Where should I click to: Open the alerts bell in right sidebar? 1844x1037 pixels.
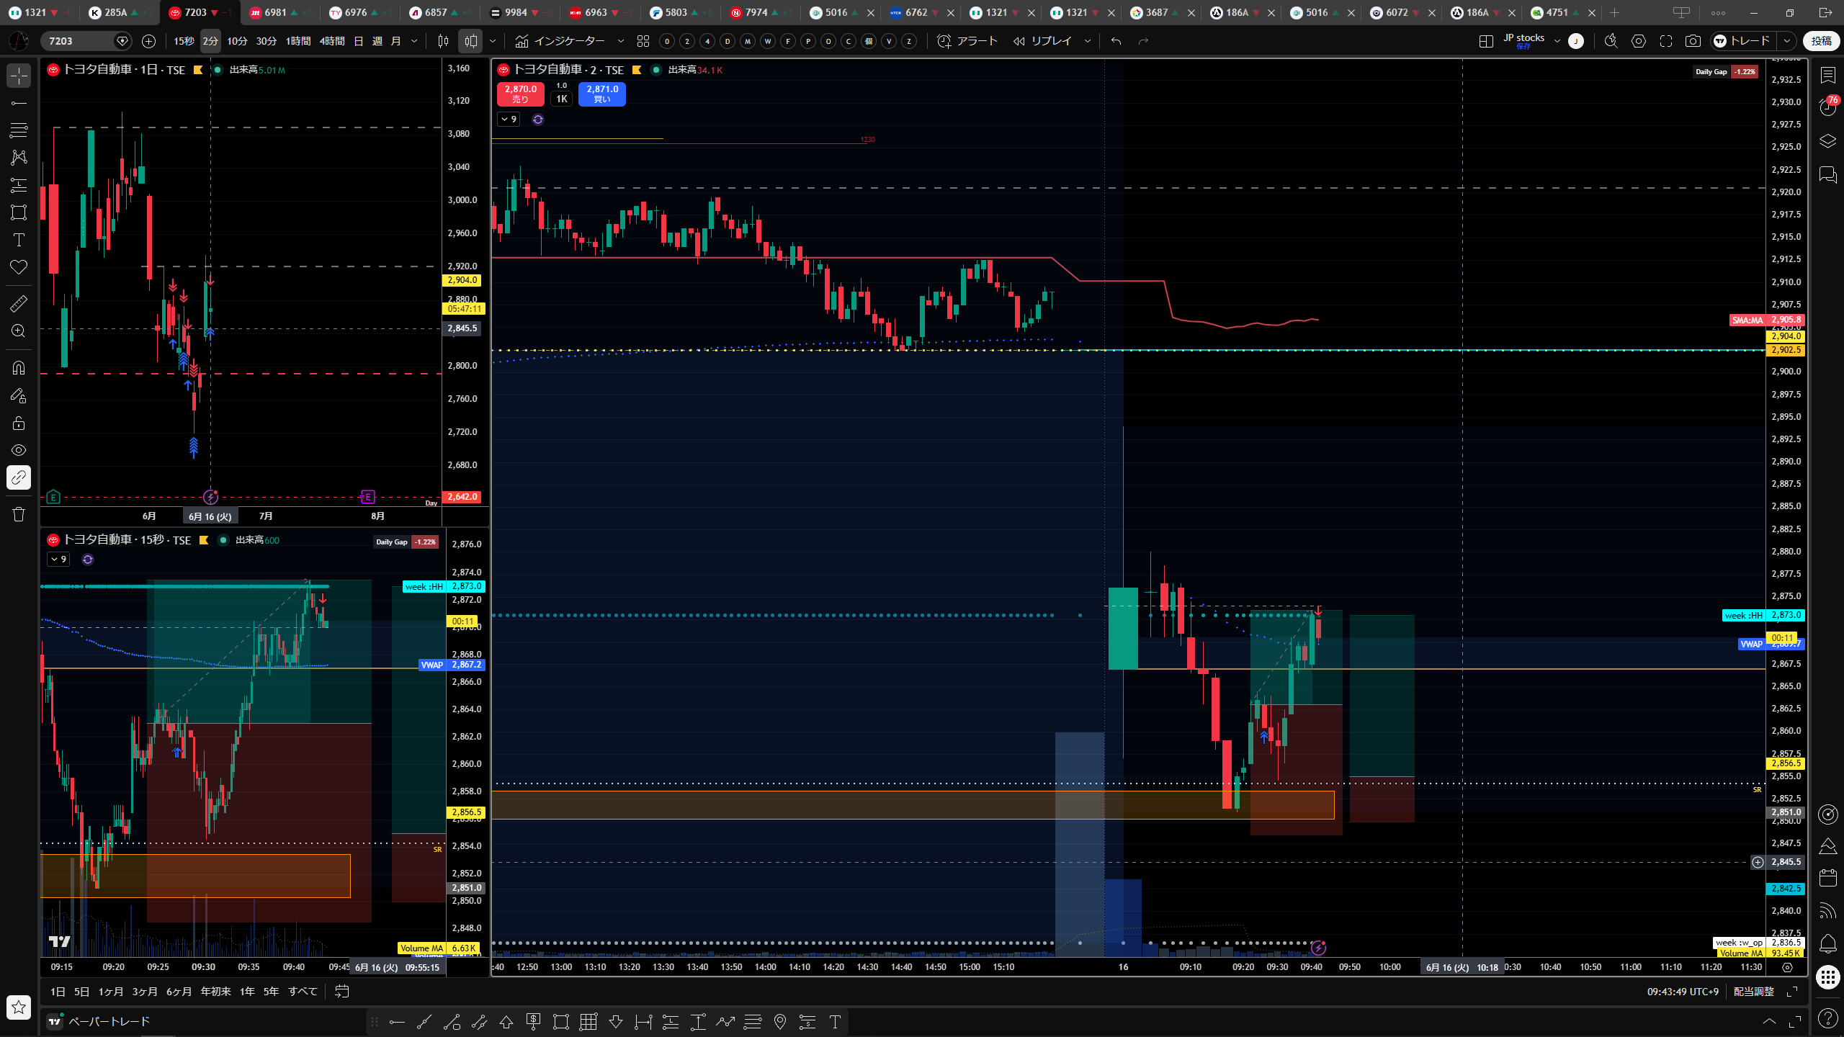click(x=1827, y=943)
